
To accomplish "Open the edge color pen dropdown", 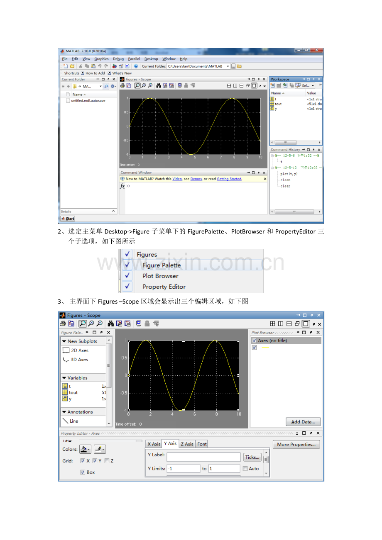I will 100,449.
